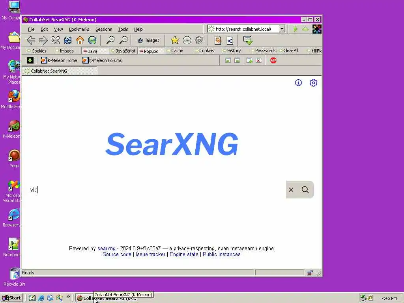
Task: Click the Go green play arrow
Action: (x=295, y=29)
